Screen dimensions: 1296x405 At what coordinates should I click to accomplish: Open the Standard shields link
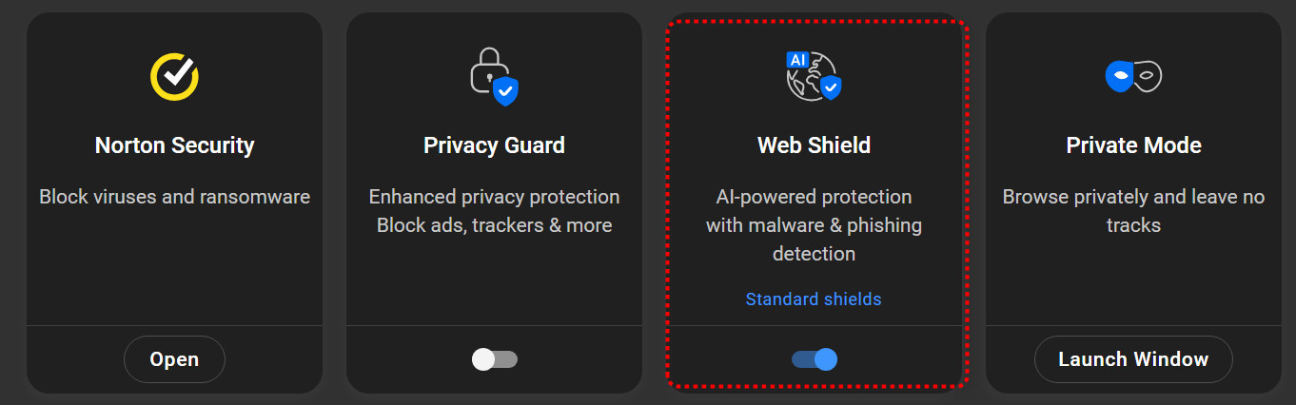[814, 299]
